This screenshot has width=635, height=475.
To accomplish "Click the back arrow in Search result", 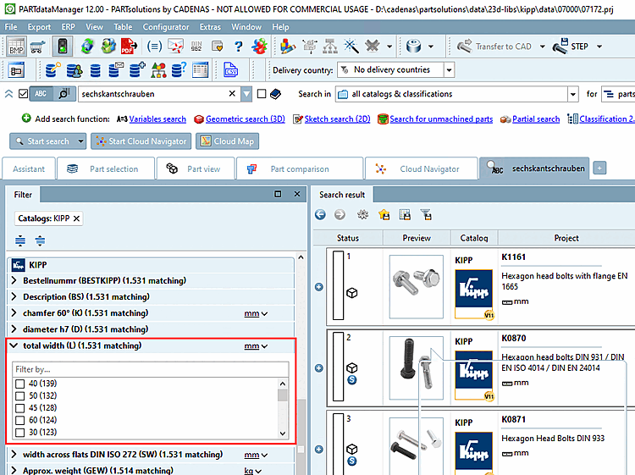I will point(321,215).
